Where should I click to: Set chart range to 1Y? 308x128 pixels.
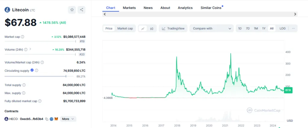tap(264, 28)
